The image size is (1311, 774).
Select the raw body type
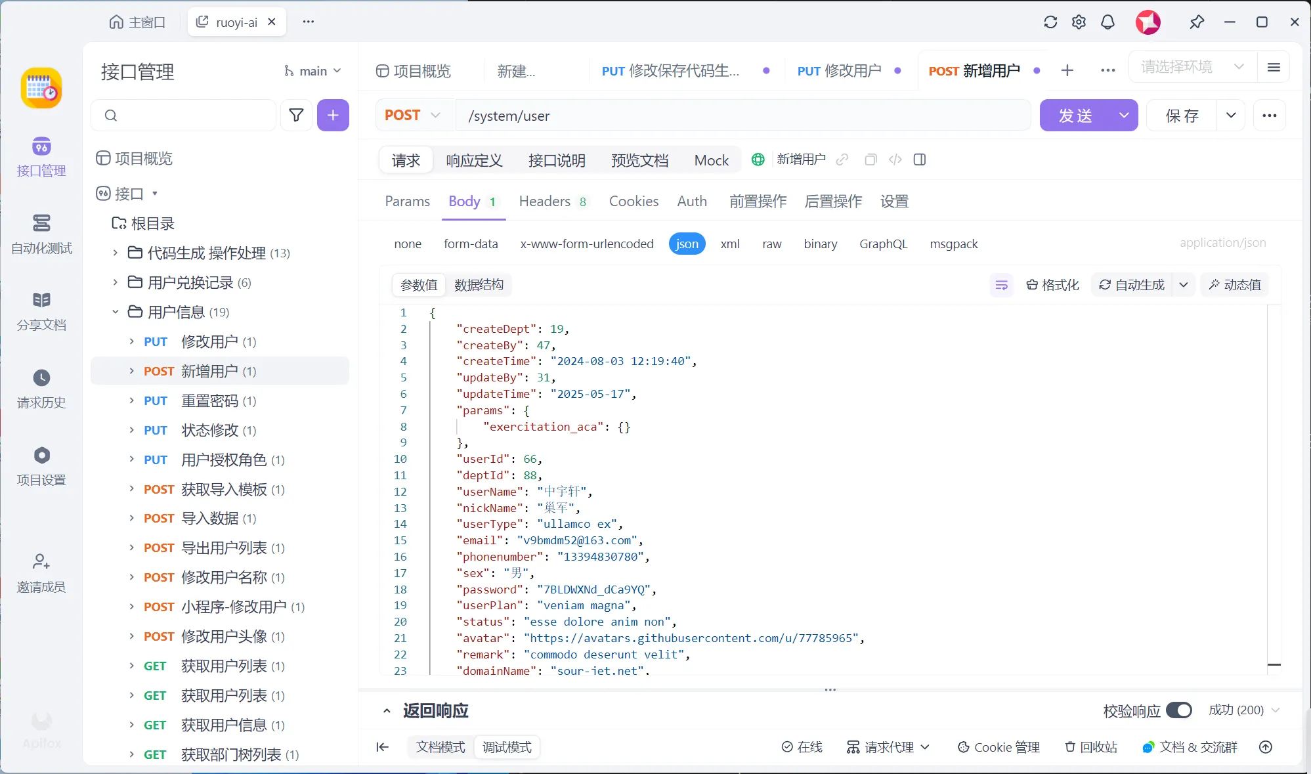click(x=771, y=244)
